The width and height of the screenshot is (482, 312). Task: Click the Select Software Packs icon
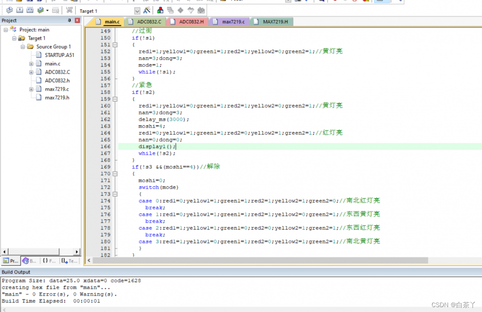point(191,10)
